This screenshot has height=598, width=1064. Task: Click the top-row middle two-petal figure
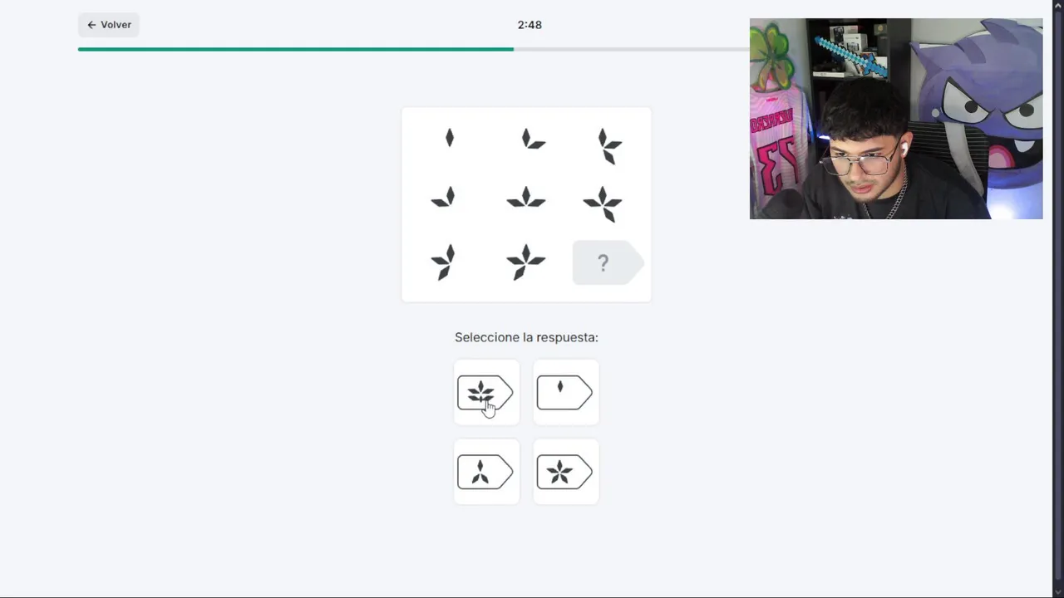tap(531, 140)
